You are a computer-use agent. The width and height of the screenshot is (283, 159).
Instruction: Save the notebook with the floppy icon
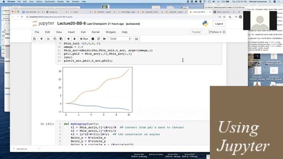click(34, 39)
